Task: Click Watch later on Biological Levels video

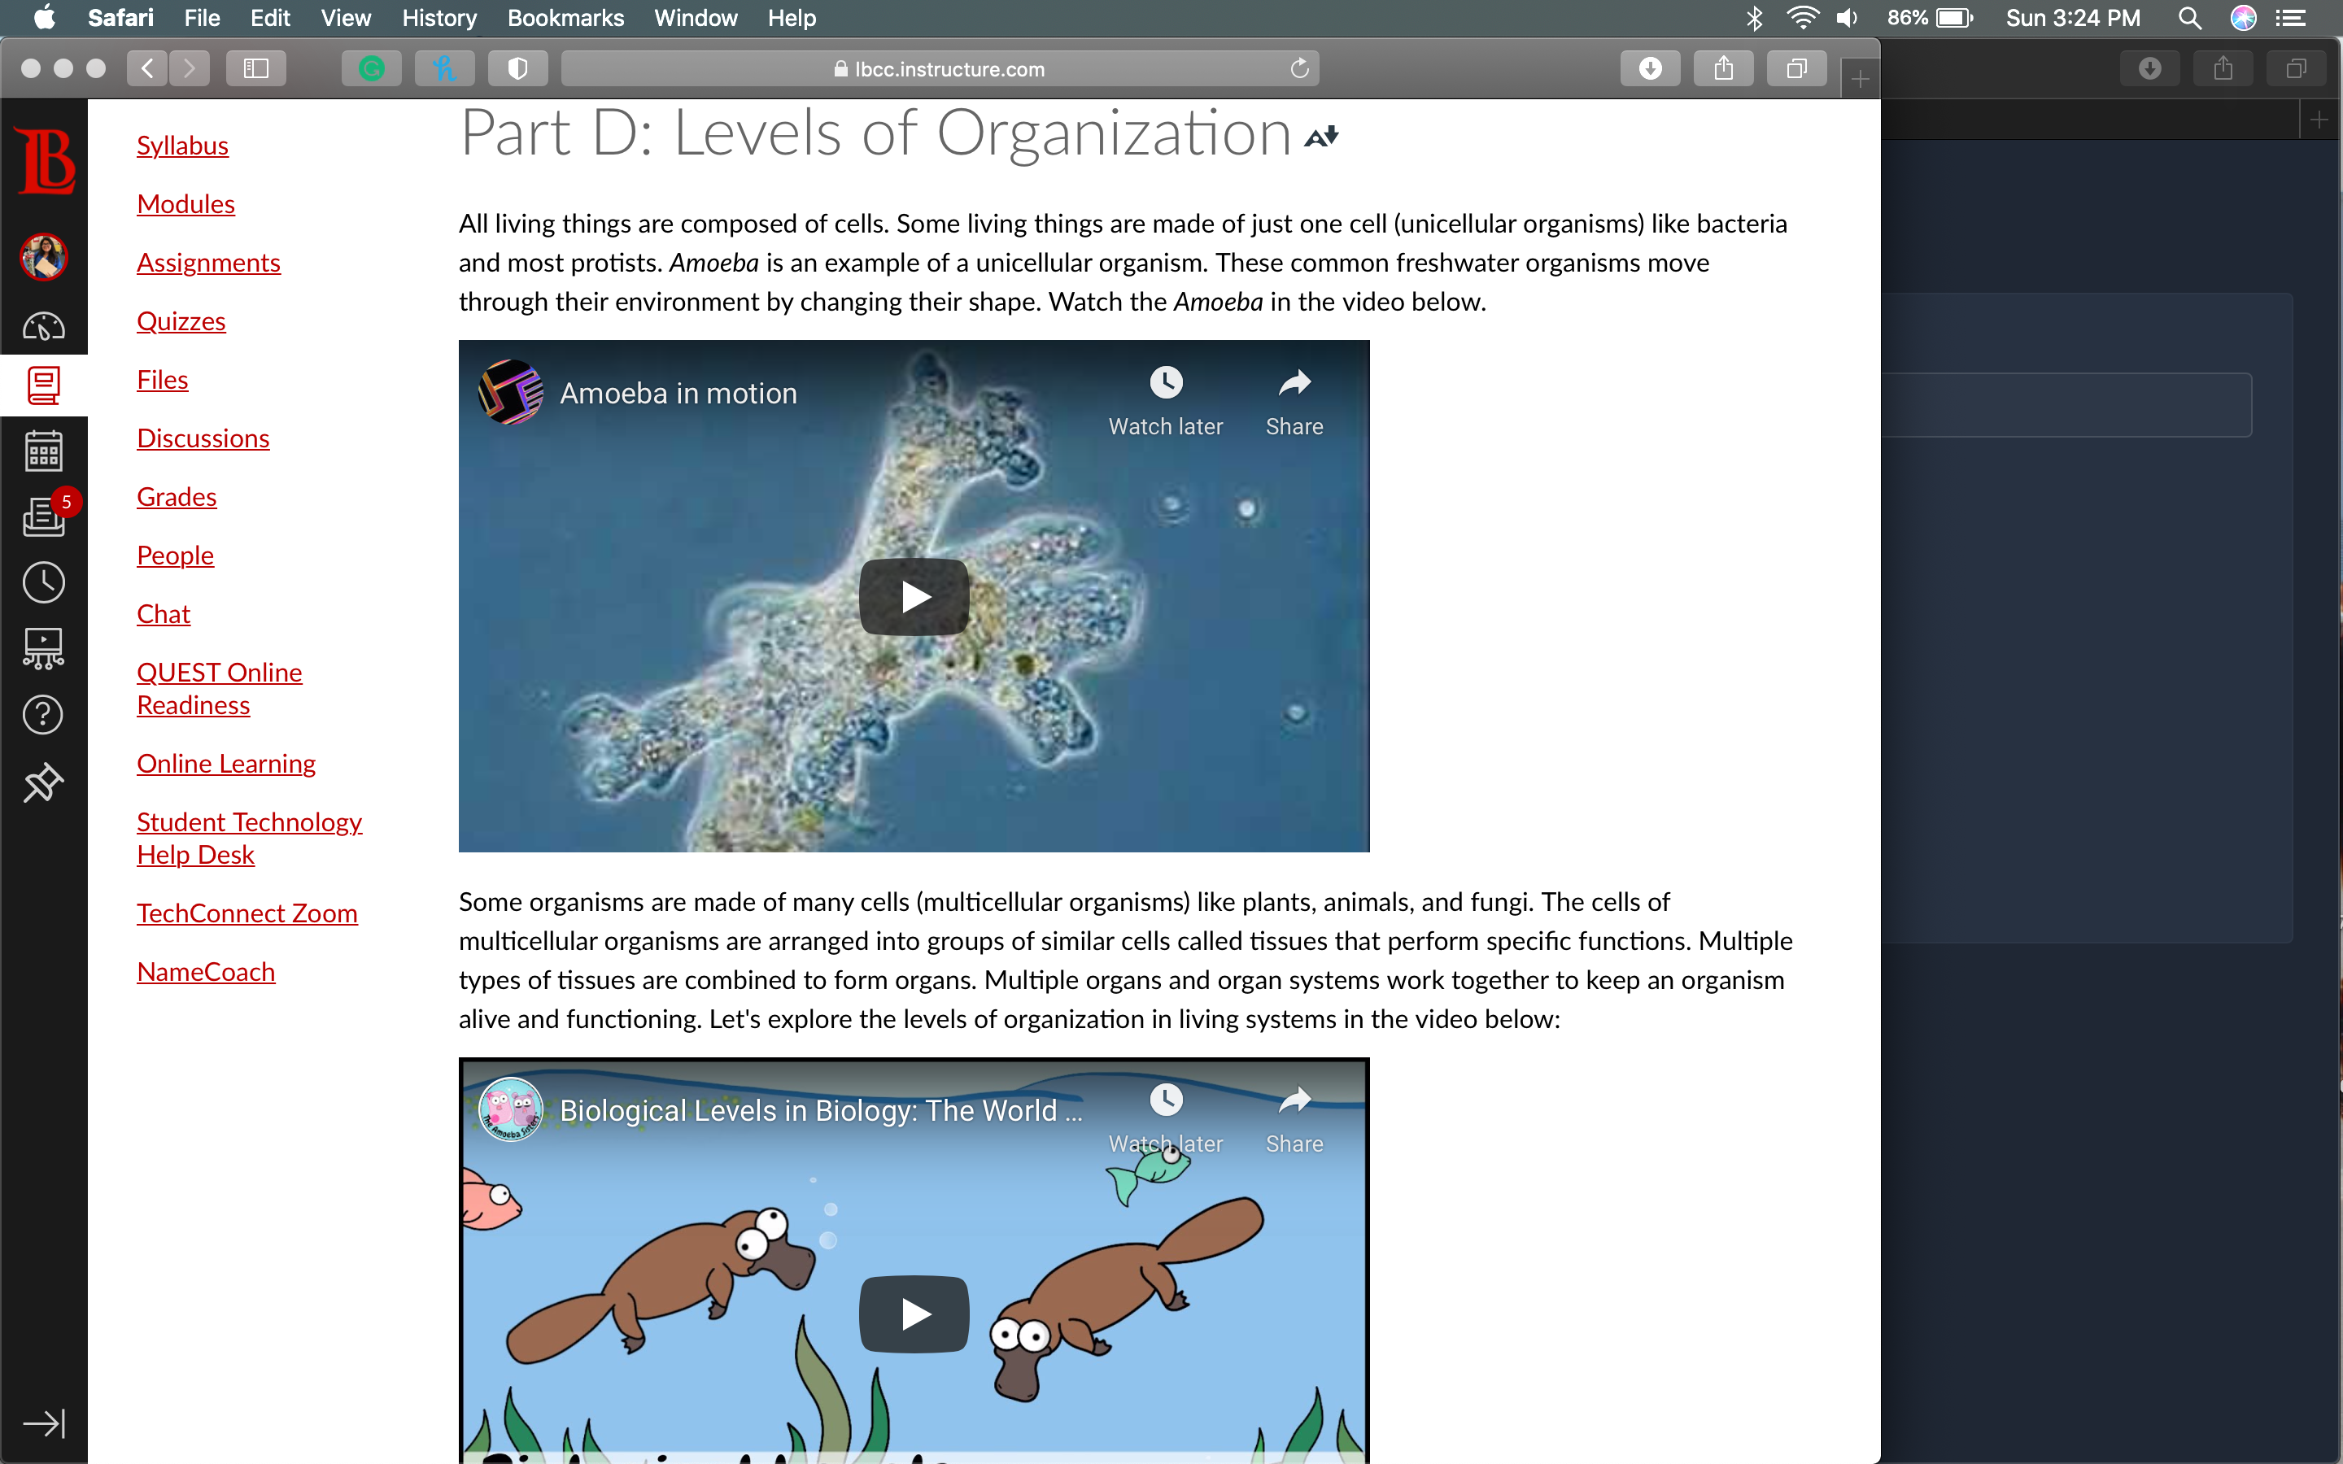Action: click(x=1166, y=1119)
